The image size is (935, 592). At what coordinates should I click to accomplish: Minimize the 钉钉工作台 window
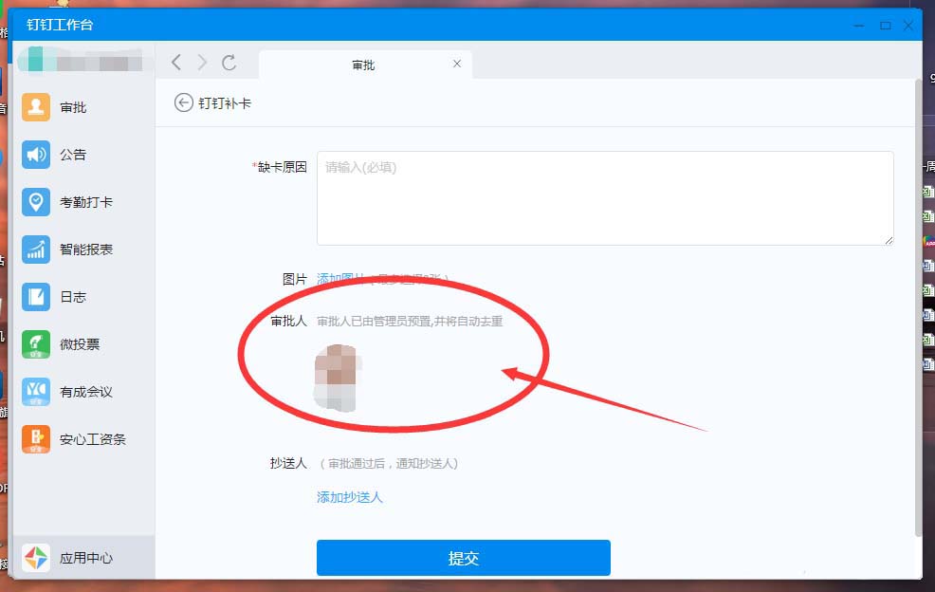[859, 26]
